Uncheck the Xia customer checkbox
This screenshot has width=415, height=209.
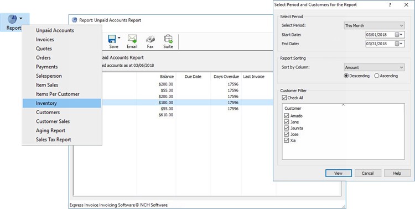pos(286,141)
